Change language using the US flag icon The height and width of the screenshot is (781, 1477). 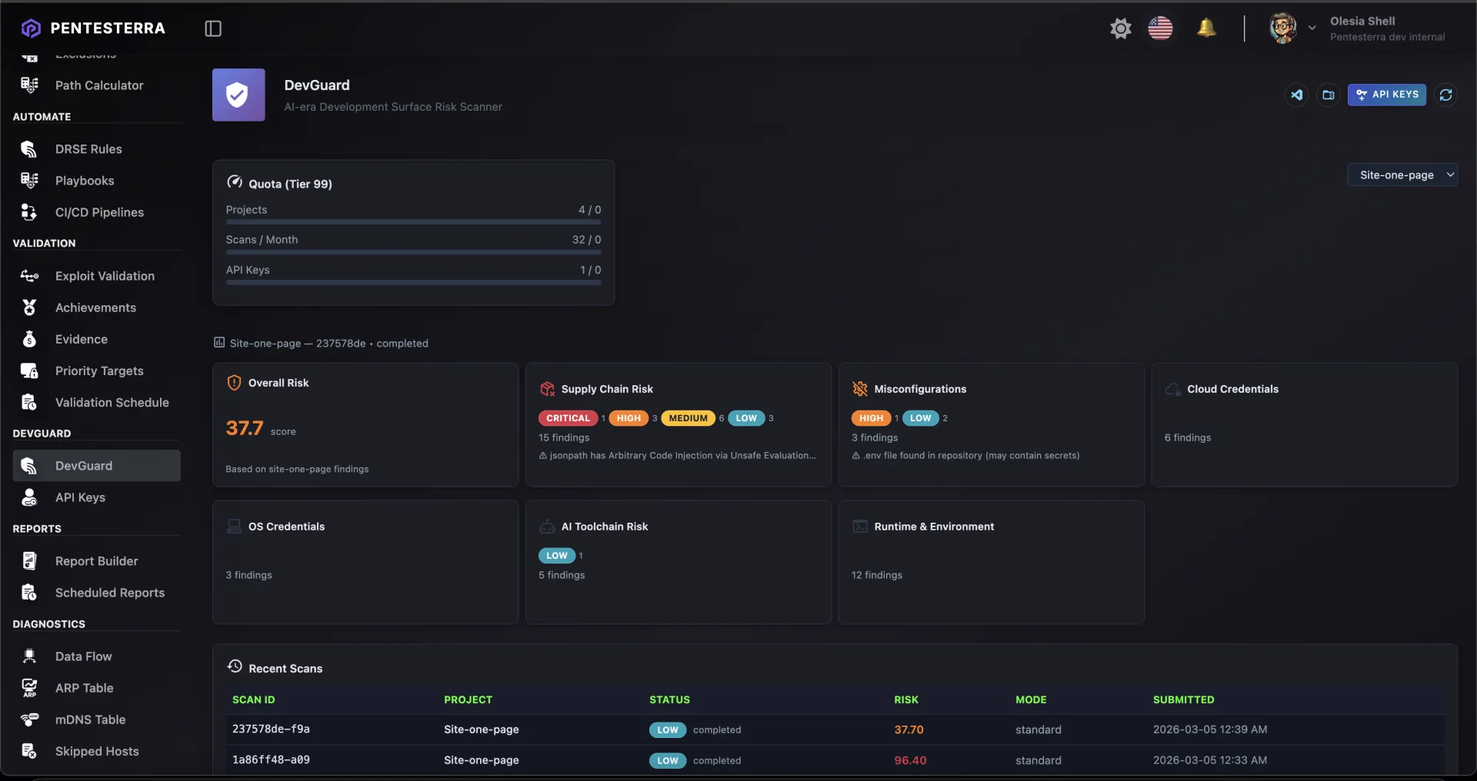[1161, 28]
